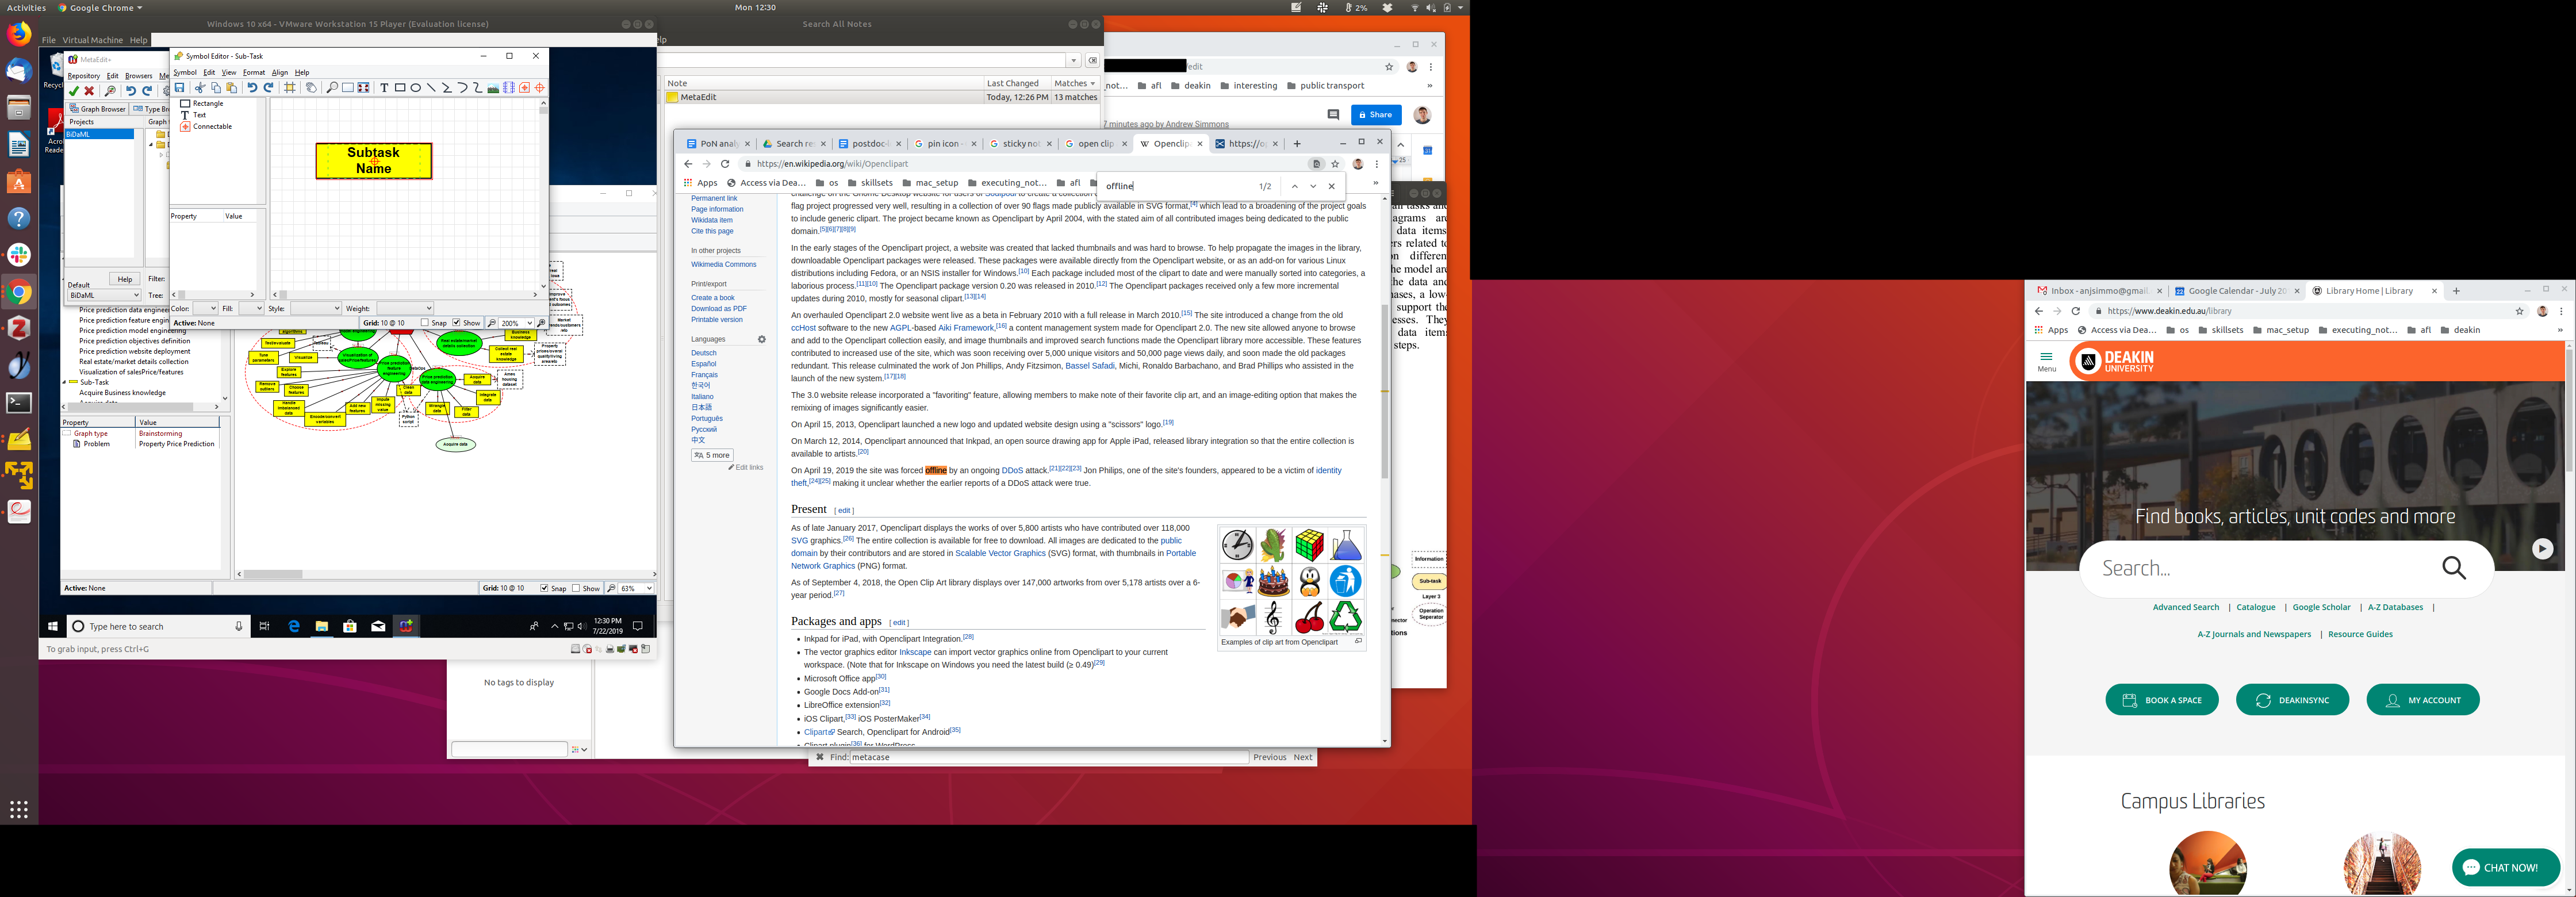Toggle Snap checkbox in main graph window

544,588
